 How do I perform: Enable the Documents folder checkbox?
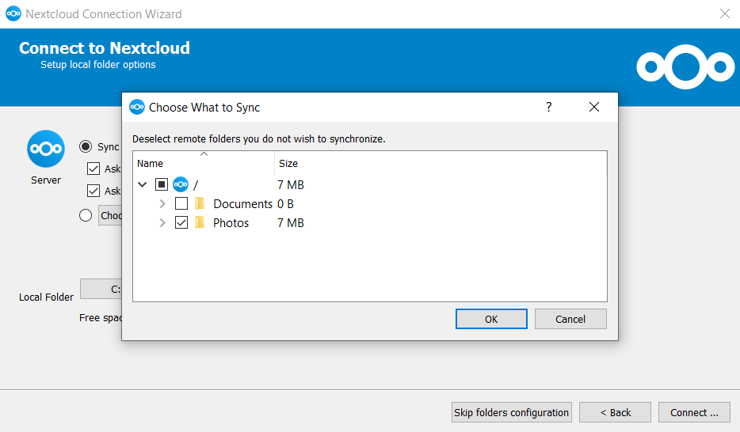pyautogui.click(x=181, y=204)
